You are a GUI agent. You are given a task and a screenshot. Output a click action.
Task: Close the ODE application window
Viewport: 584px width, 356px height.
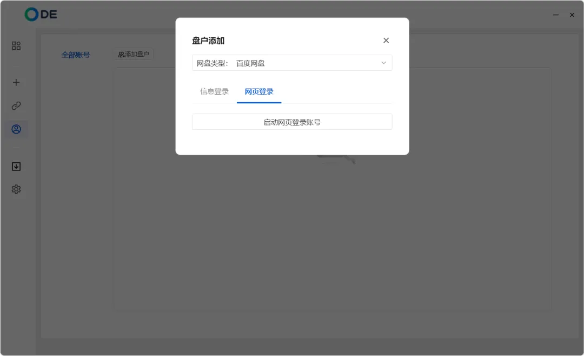572,15
